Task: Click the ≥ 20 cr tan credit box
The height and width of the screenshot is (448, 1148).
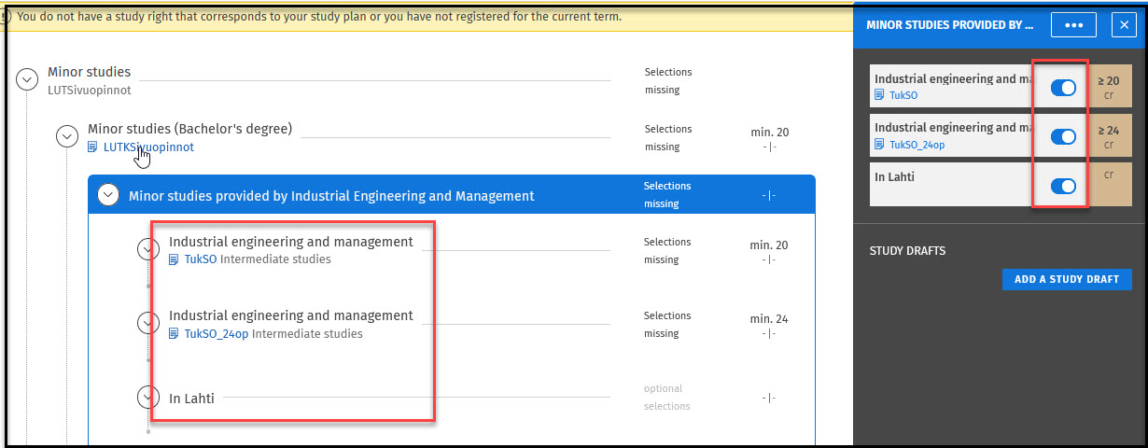Action: pyautogui.click(x=1109, y=88)
